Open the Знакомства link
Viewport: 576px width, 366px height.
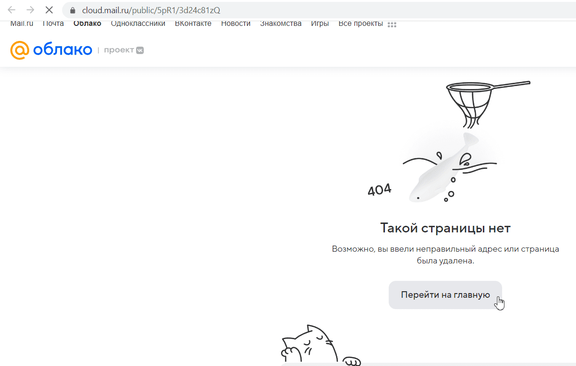coord(280,24)
